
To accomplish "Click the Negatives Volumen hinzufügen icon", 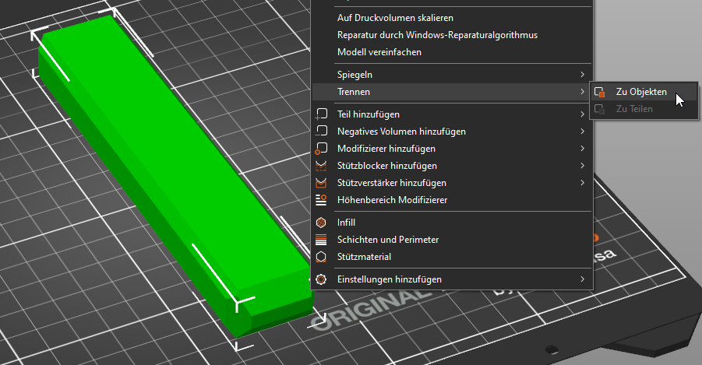I will click(x=321, y=132).
